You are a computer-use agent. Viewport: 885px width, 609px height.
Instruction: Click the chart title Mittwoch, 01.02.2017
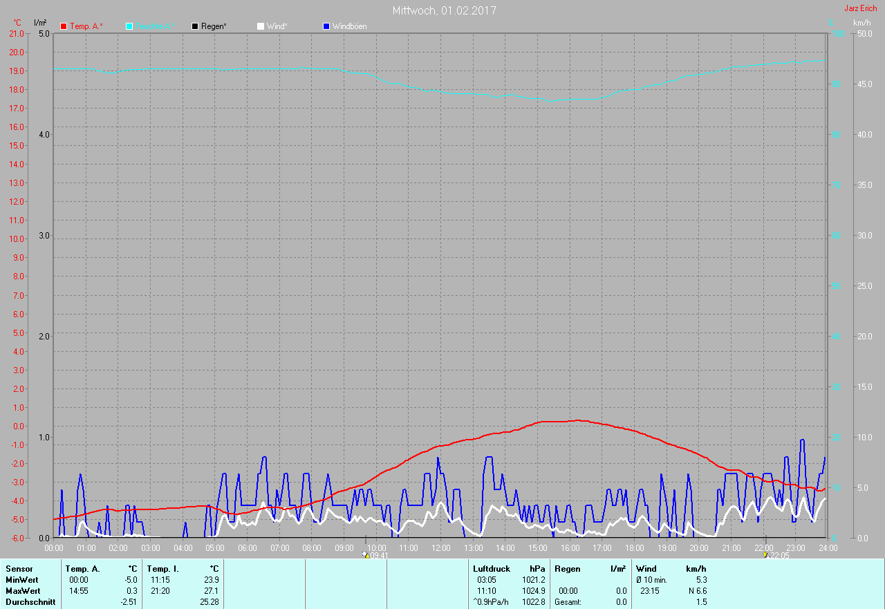click(444, 10)
